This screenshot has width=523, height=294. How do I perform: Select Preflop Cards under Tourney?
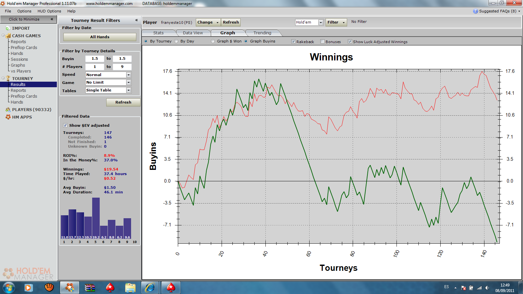tap(24, 96)
